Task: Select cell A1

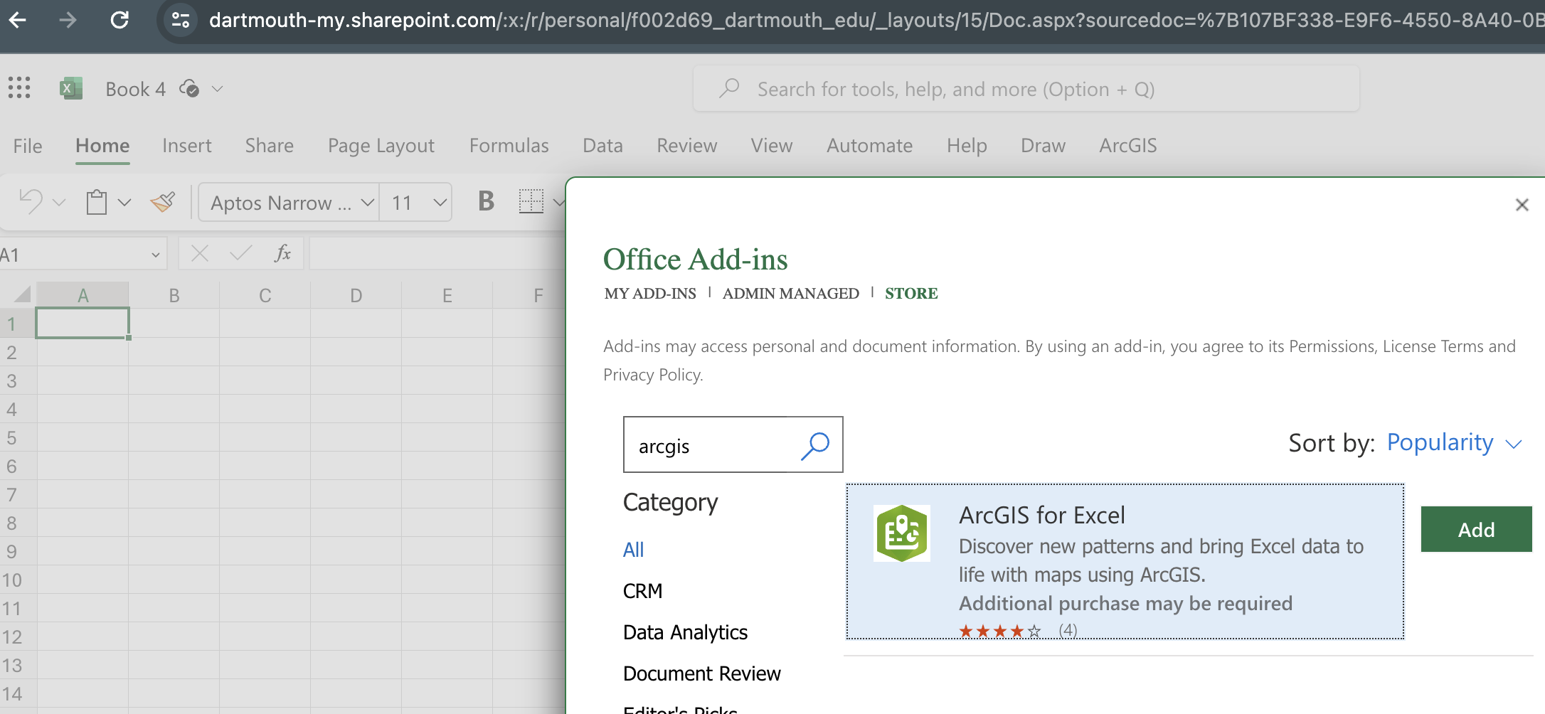Action: (x=83, y=323)
